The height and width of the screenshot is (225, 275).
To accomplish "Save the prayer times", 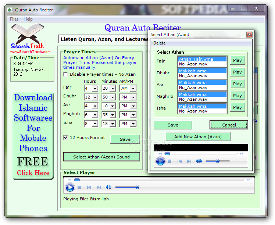I will point(125,139).
